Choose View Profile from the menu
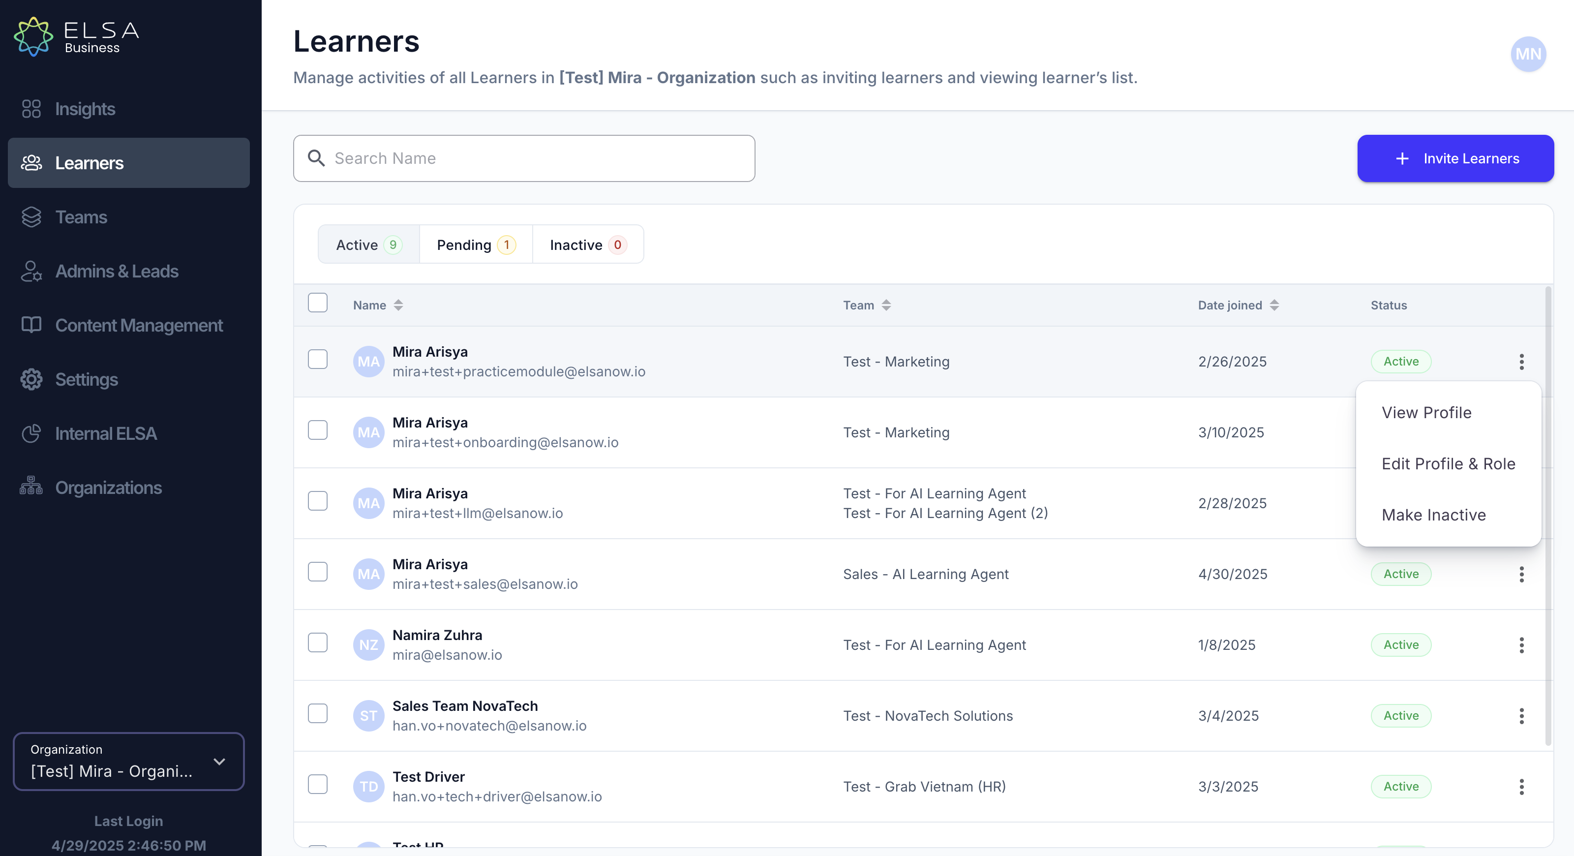The image size is (1574, 856). tap(1448, 412)
